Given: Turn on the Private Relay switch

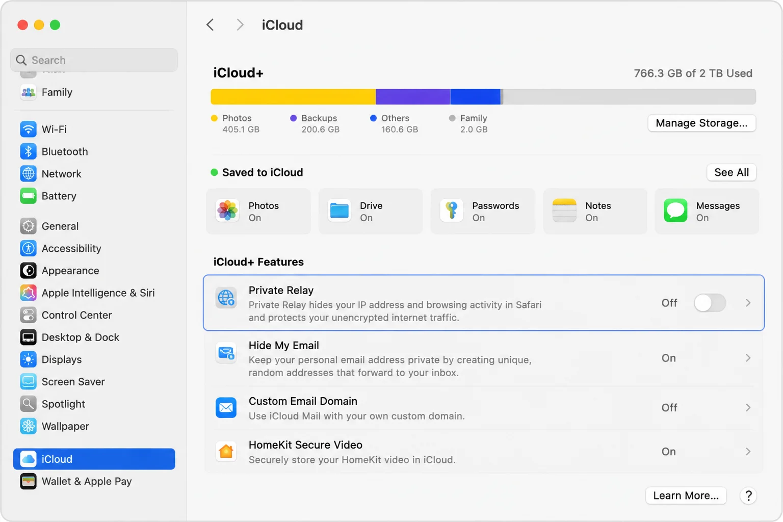Looking at the screenshot, I should pos(710,303).
